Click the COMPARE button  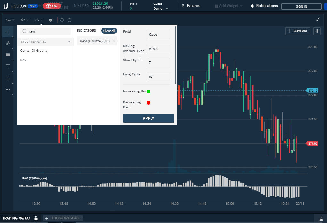tap(298, 31)
